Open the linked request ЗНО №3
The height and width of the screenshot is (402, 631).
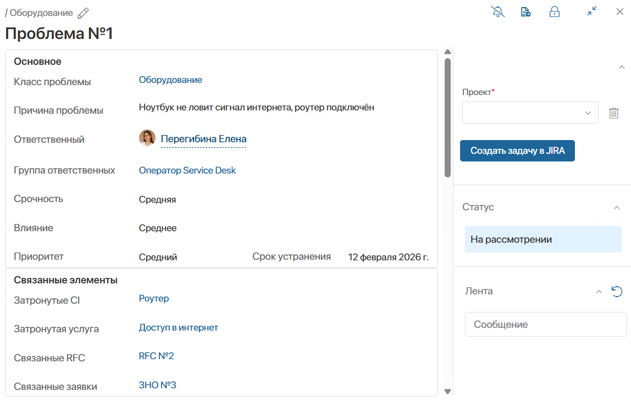tap(157, 385)
